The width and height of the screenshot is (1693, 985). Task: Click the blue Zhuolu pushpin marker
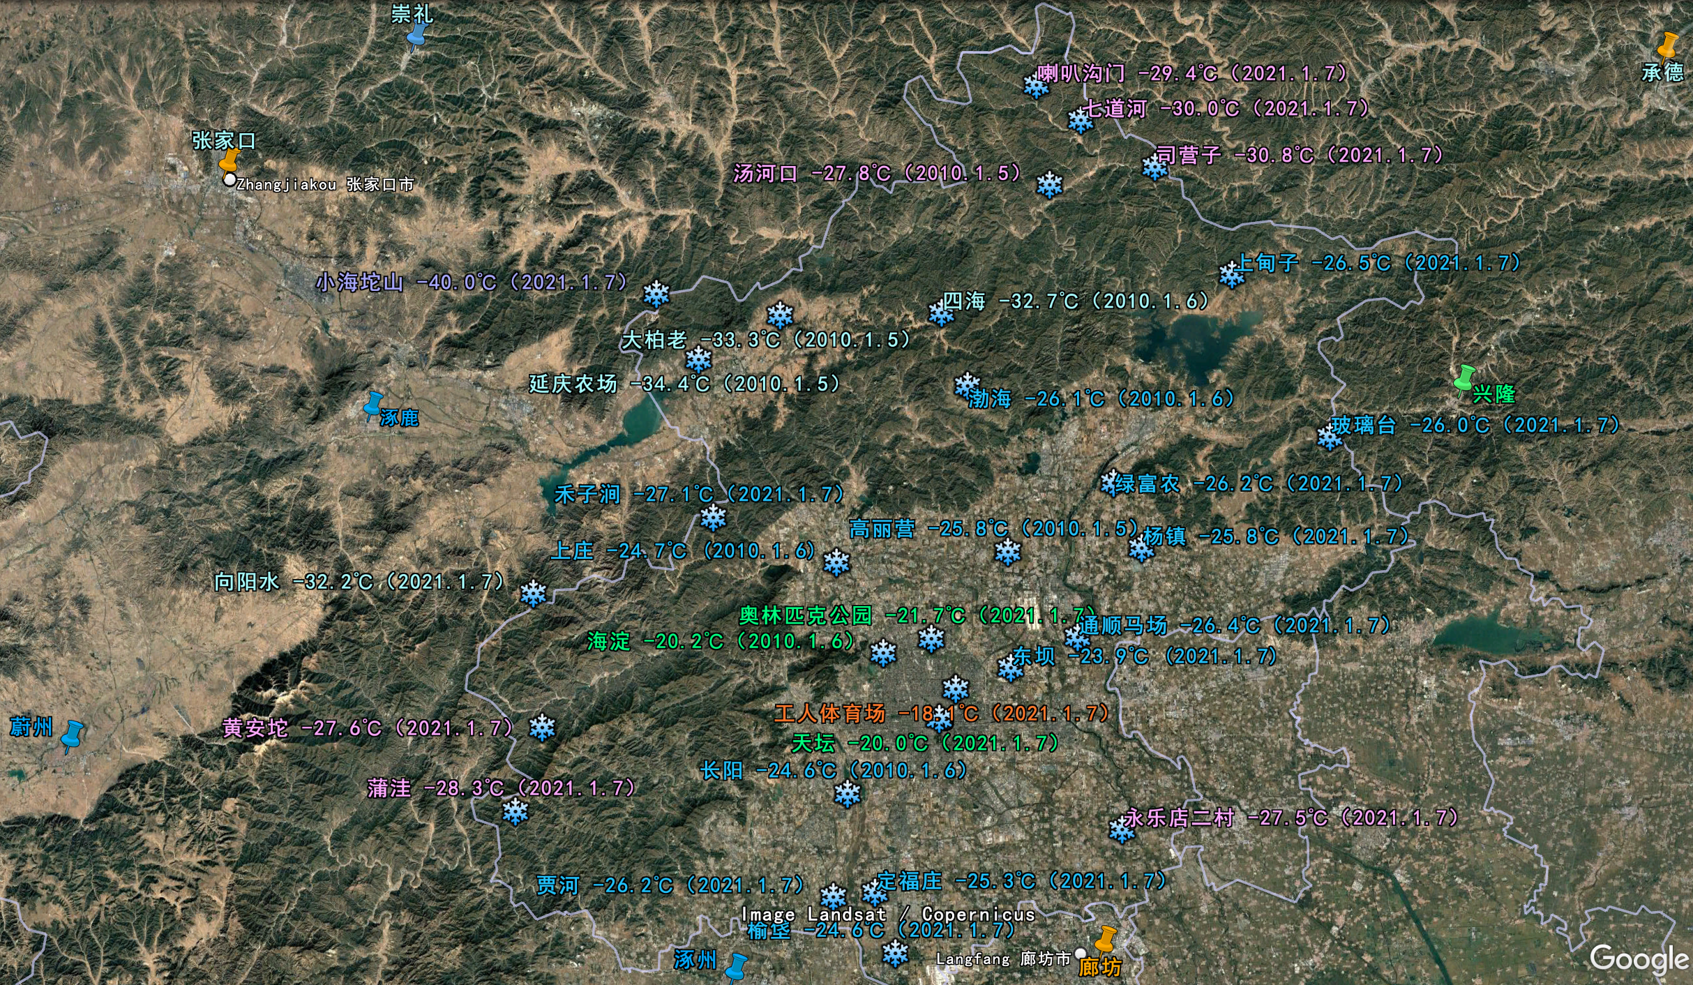[373, 405]
